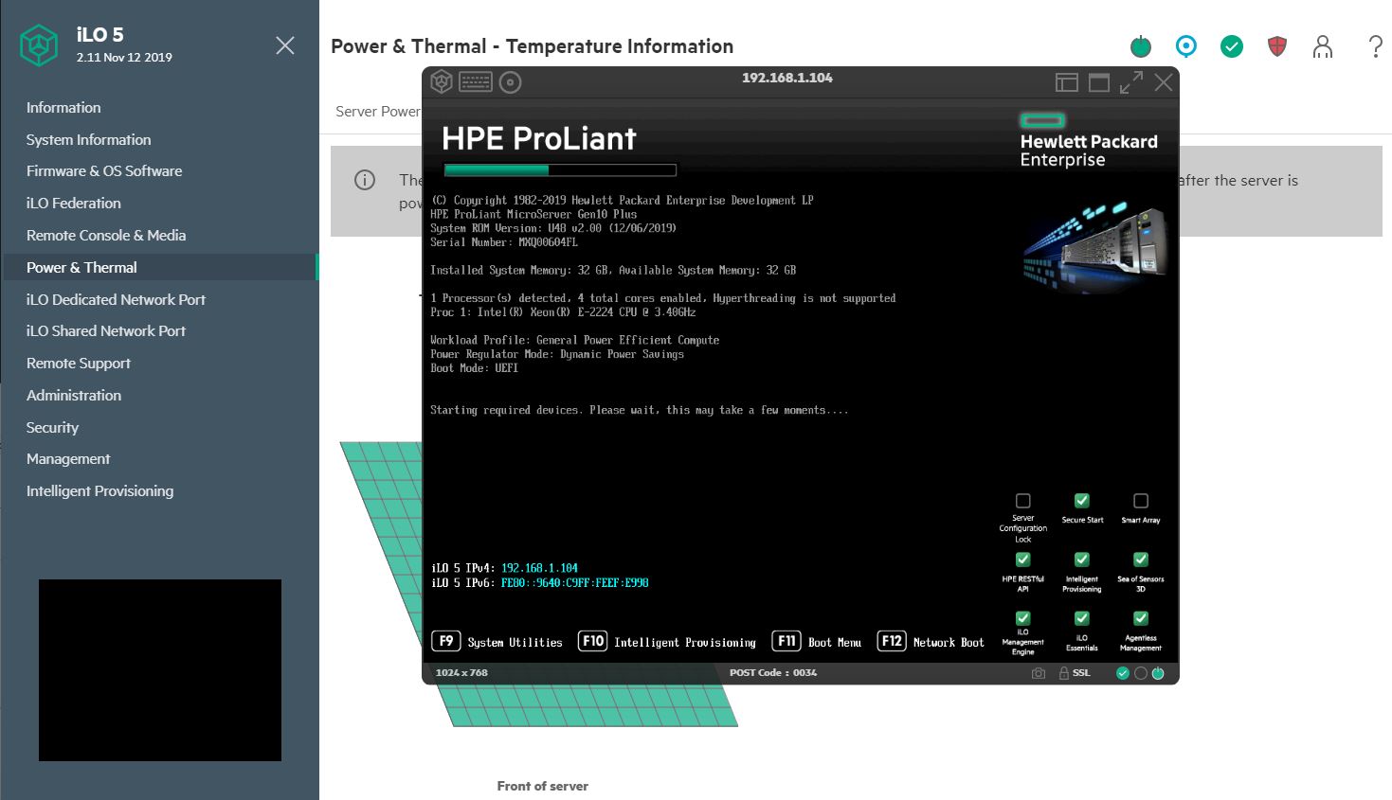The width and height of the screenshot is (1392, 800).
Task: Toggle Intelligent Provisioning checkbox in console
Action: pos(1082,560)
